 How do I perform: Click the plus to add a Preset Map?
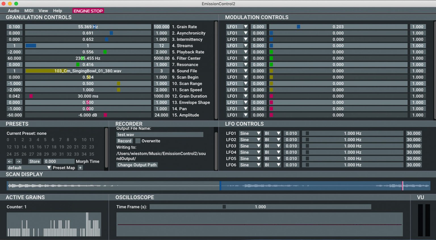point(80,168)
